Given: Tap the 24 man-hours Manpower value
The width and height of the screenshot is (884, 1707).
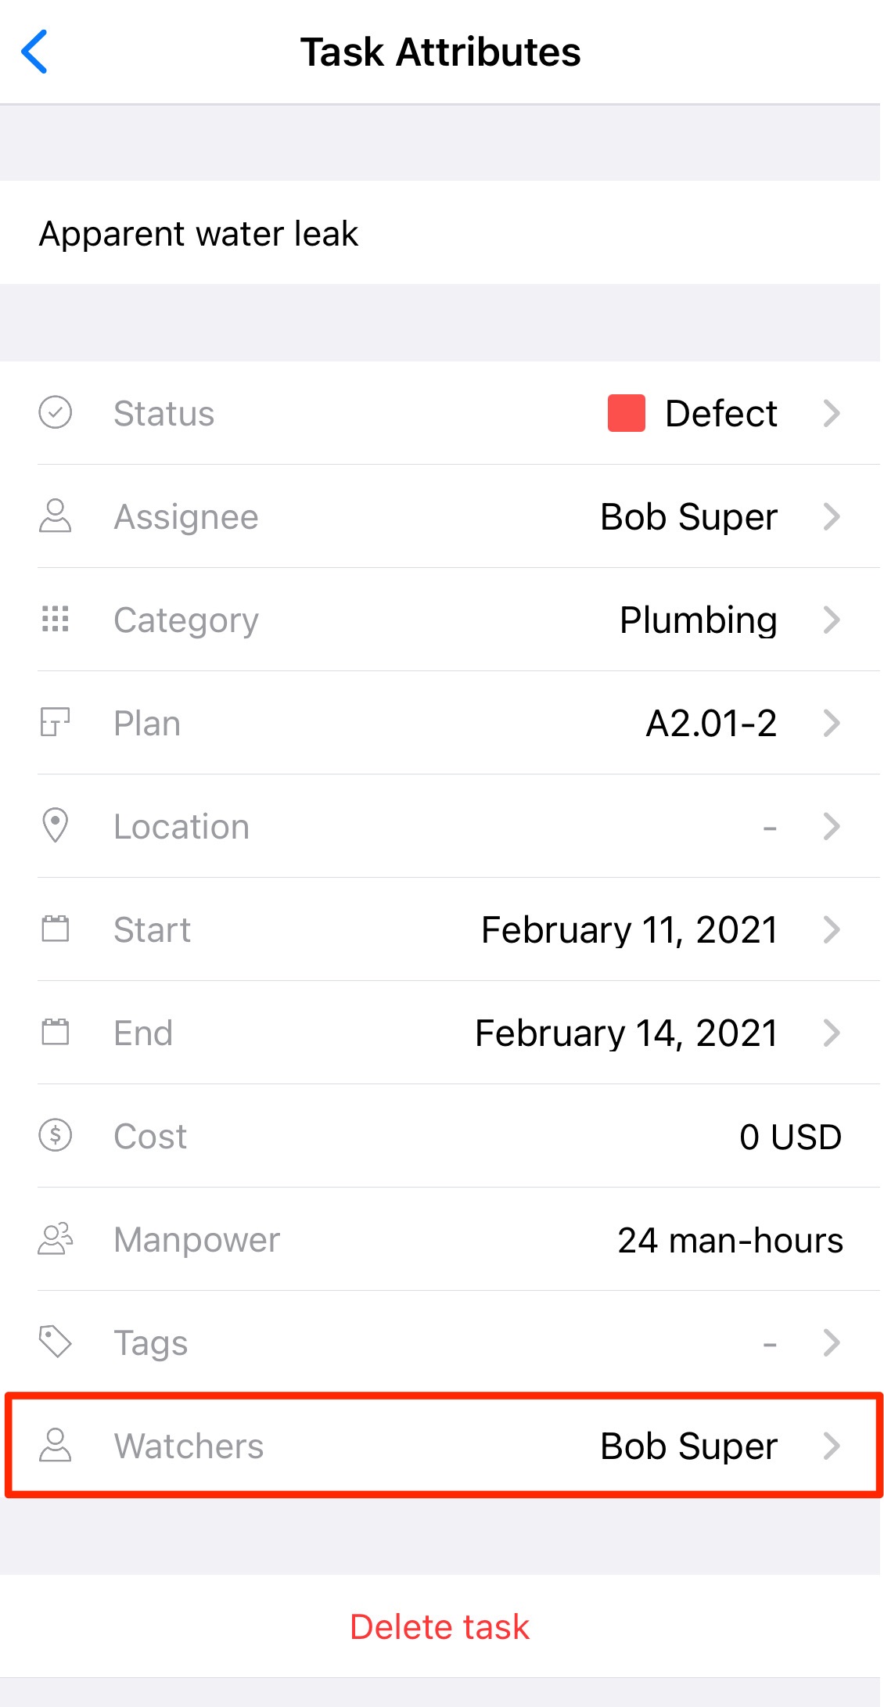Looking at the screenshot, I should pos(730,1239).
